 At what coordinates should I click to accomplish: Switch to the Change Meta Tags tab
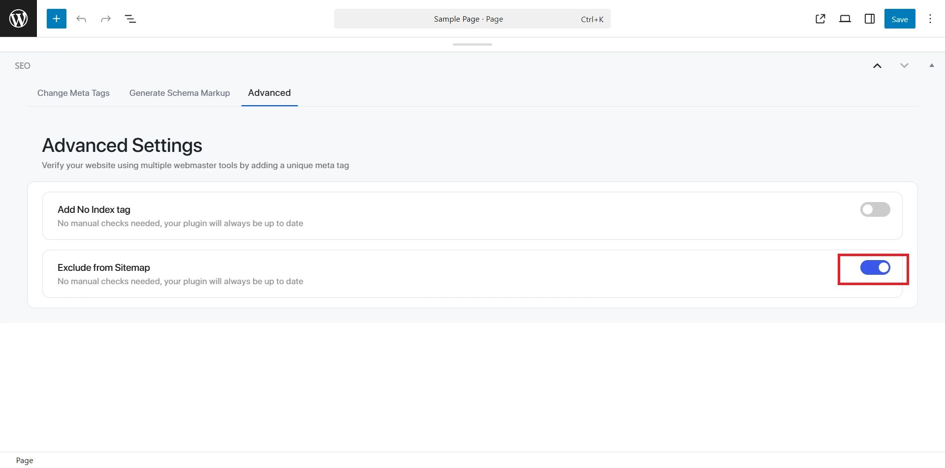pyautogui.click(x=73, y=93)
